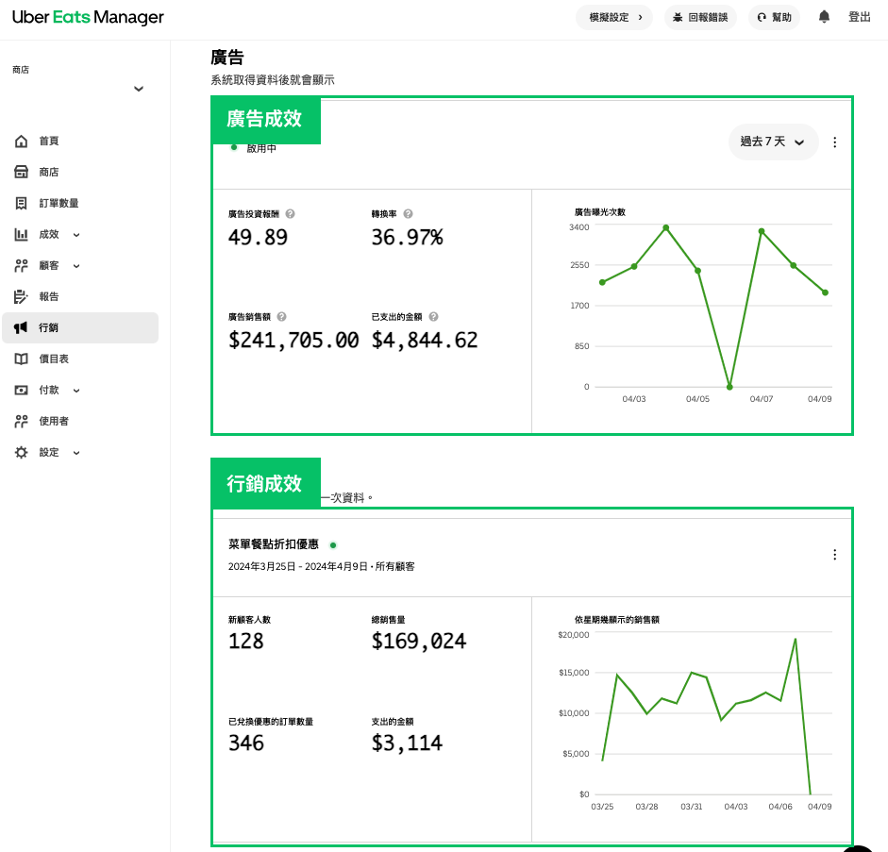
Task: Go to 使用者 in the sidebar
Action: 53,422
